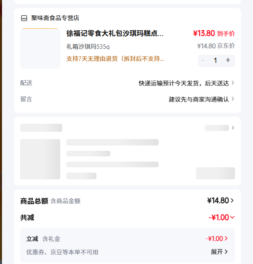Increase quantity with the plus button
Viewport: 253px width, 264px height.
(228, 60)
